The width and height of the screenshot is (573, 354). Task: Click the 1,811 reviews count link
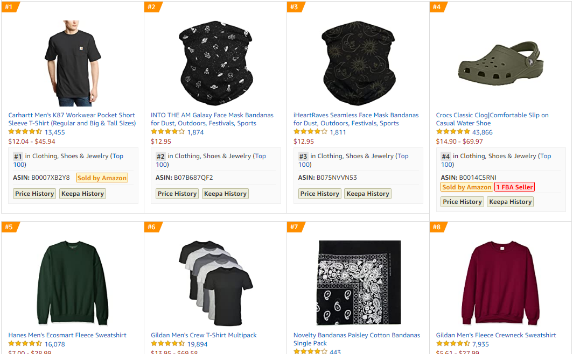pyautogui.click(x=338, y=132)
